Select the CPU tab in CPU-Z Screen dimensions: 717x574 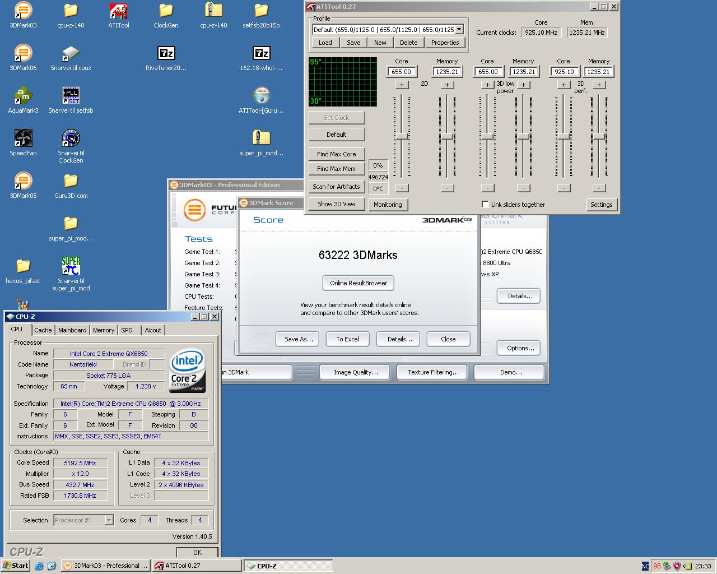tap(17, 329)
